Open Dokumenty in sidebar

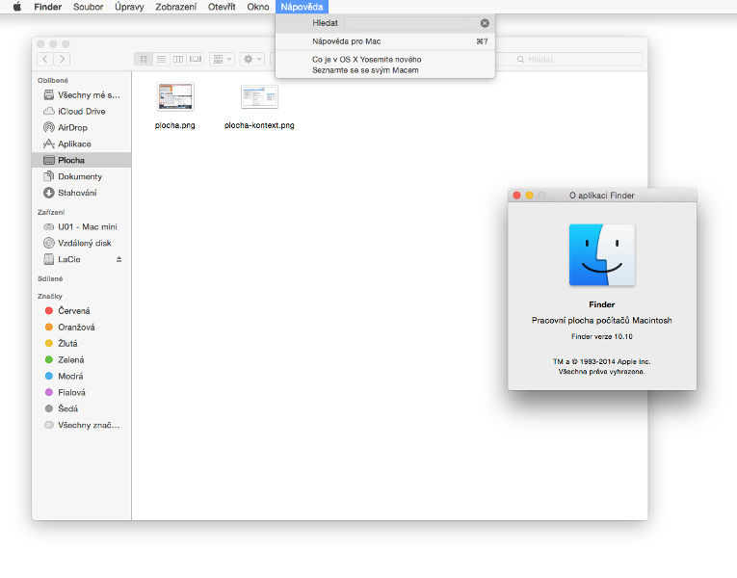coord(81,176)
